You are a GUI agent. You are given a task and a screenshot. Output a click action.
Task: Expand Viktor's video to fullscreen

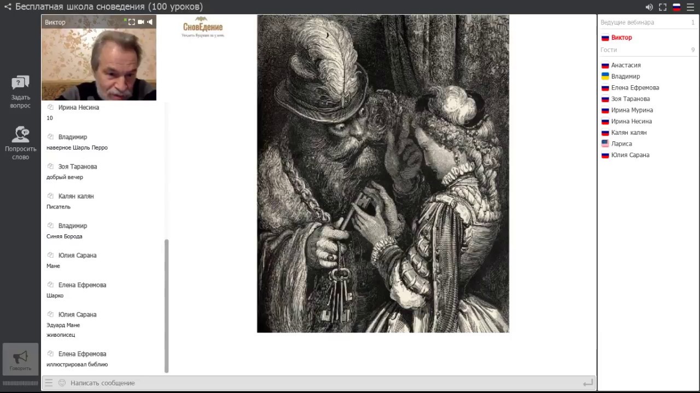132,22
